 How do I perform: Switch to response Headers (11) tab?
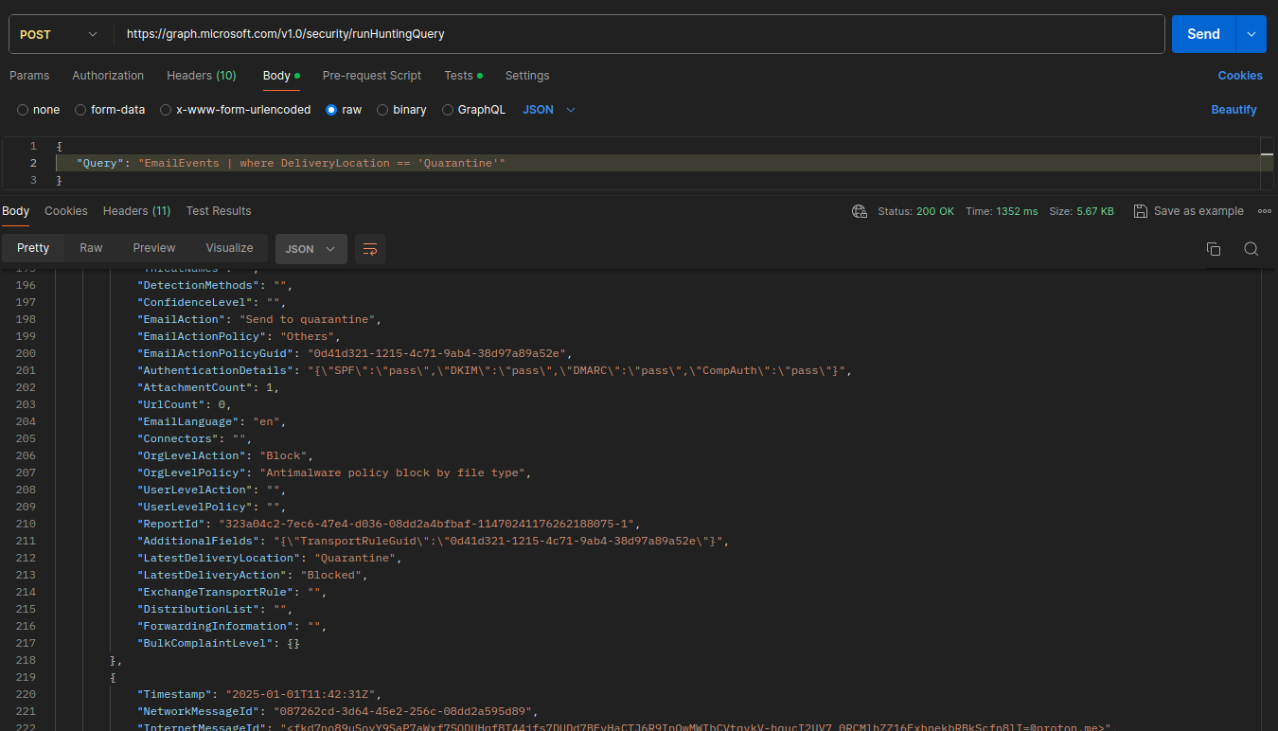click(136, 211)
